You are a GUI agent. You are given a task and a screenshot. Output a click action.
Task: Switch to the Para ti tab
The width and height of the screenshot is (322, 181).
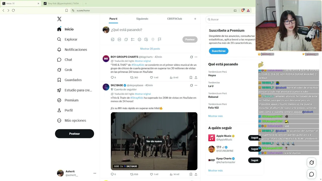[113, 19]
